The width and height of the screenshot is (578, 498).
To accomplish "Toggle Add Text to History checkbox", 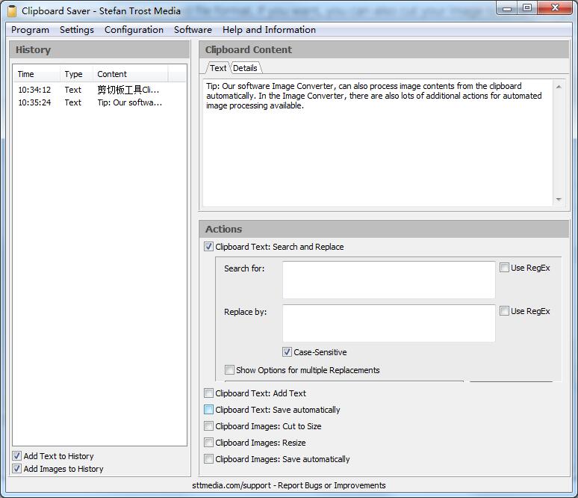I will coord(16,456).
